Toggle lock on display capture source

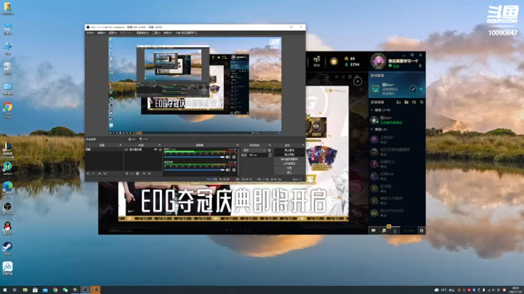[160, 150]
